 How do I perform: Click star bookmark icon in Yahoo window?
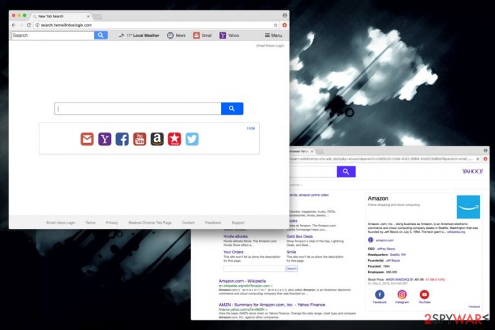pyautogui.click(x=478, y=159)
